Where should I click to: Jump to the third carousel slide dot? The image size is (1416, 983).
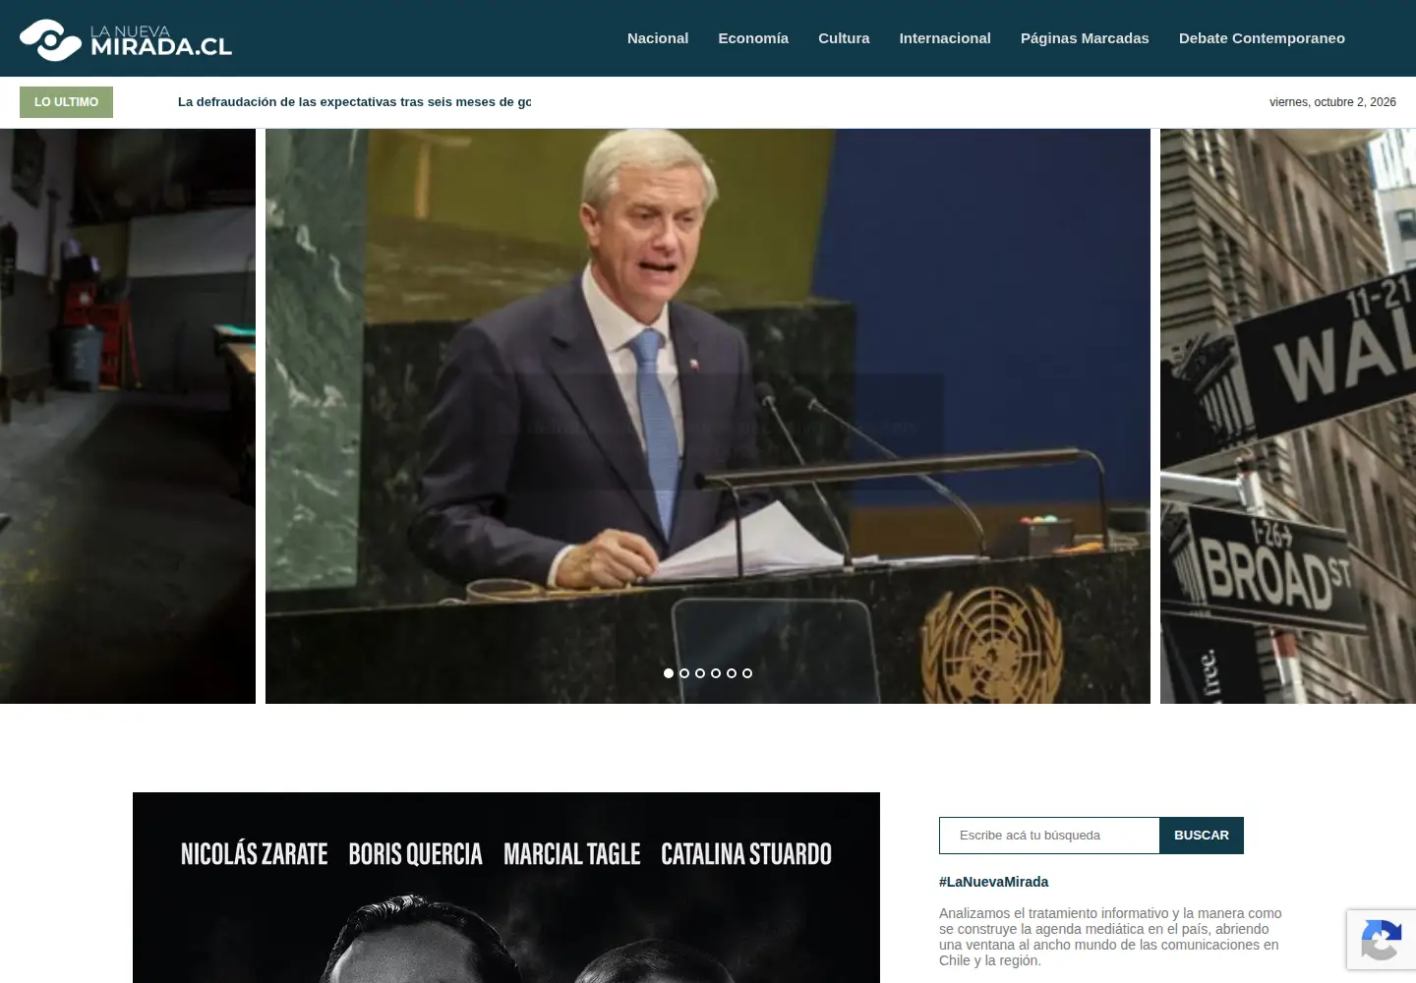[700, 673]
